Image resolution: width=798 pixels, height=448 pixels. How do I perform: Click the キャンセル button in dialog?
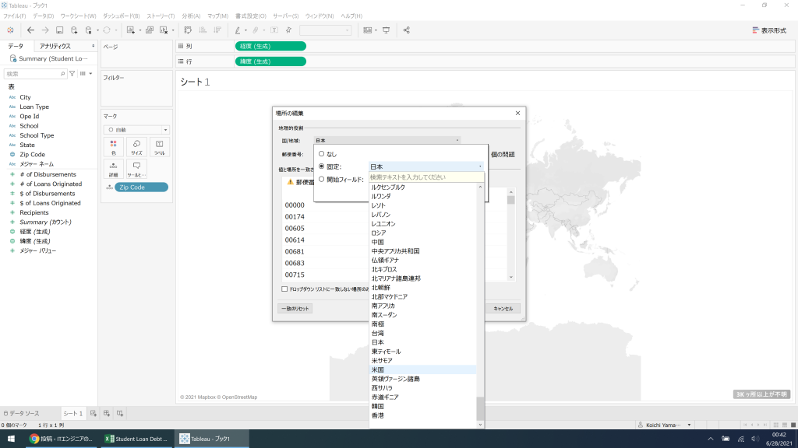tap(503, 309)
